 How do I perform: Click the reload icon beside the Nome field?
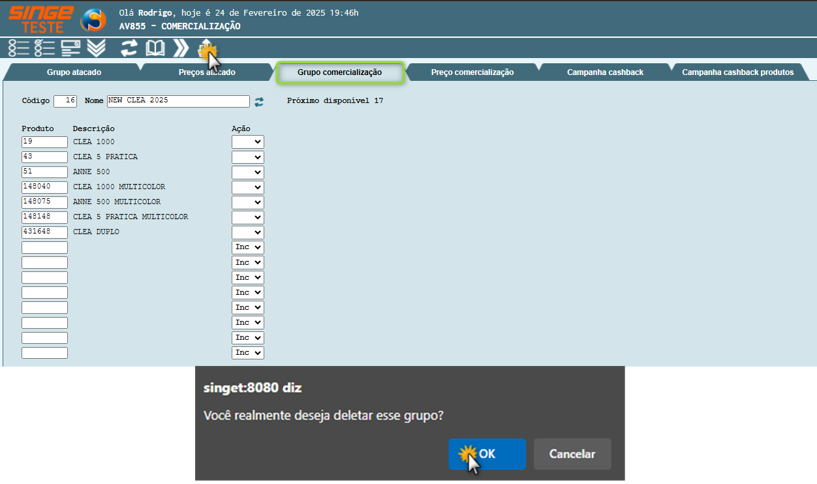point(259,102)
